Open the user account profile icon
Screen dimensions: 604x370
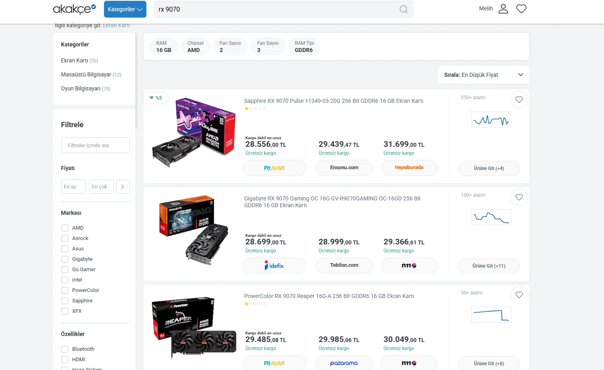(x=503, y=9)
